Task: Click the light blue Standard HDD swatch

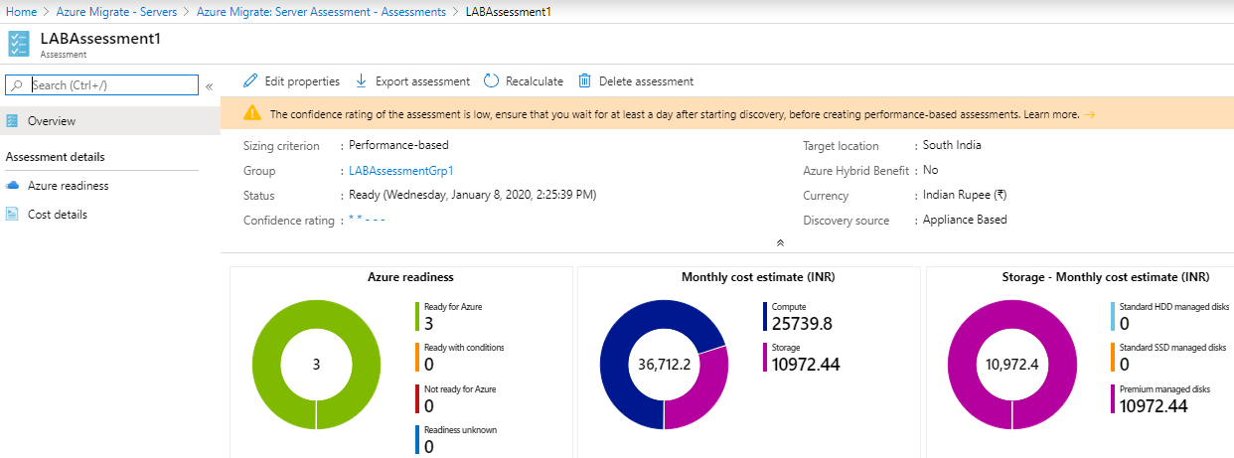Action: click(x=1113, y=317)
